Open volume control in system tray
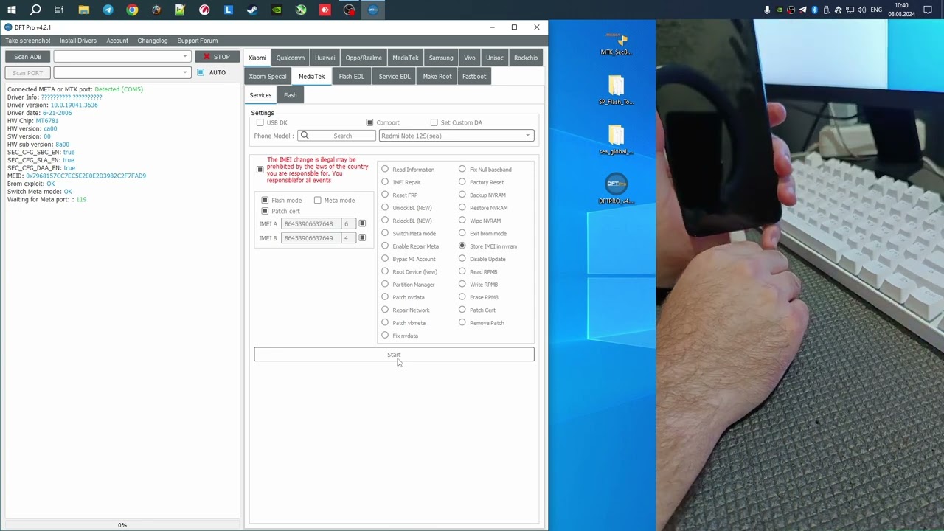 pyautogui.click(x=861, y=10)
